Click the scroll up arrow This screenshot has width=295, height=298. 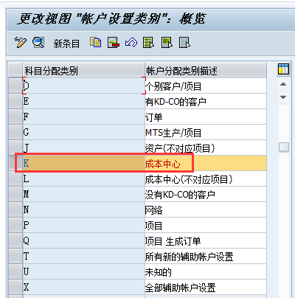point(283,84)
